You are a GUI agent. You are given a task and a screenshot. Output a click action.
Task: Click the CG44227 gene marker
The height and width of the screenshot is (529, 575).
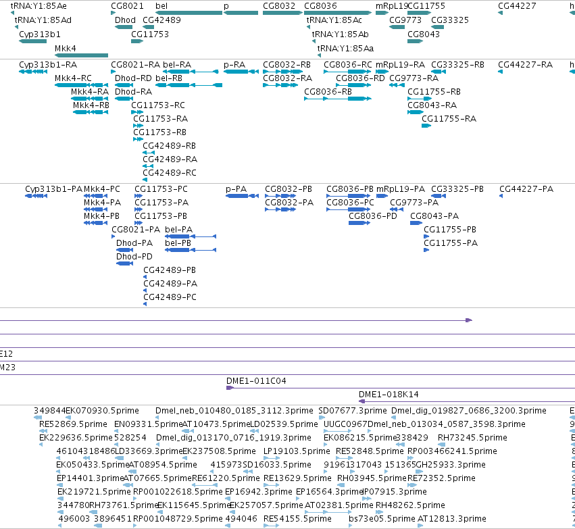click(x=500, y=13)
